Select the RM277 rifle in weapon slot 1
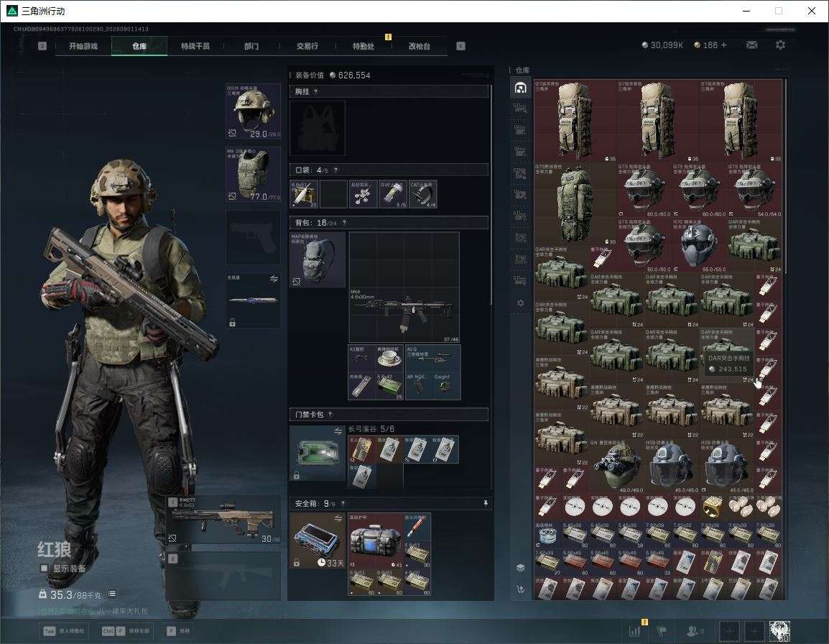Screen dimensions: 829x644 [x=223, y=520]
